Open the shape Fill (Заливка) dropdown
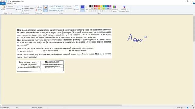Image resolution: width=195 pixels, height=109 pixels. (x=69, y=8)
